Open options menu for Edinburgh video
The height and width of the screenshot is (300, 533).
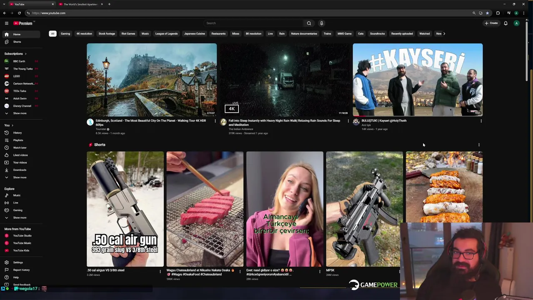[x=215, y=121]
